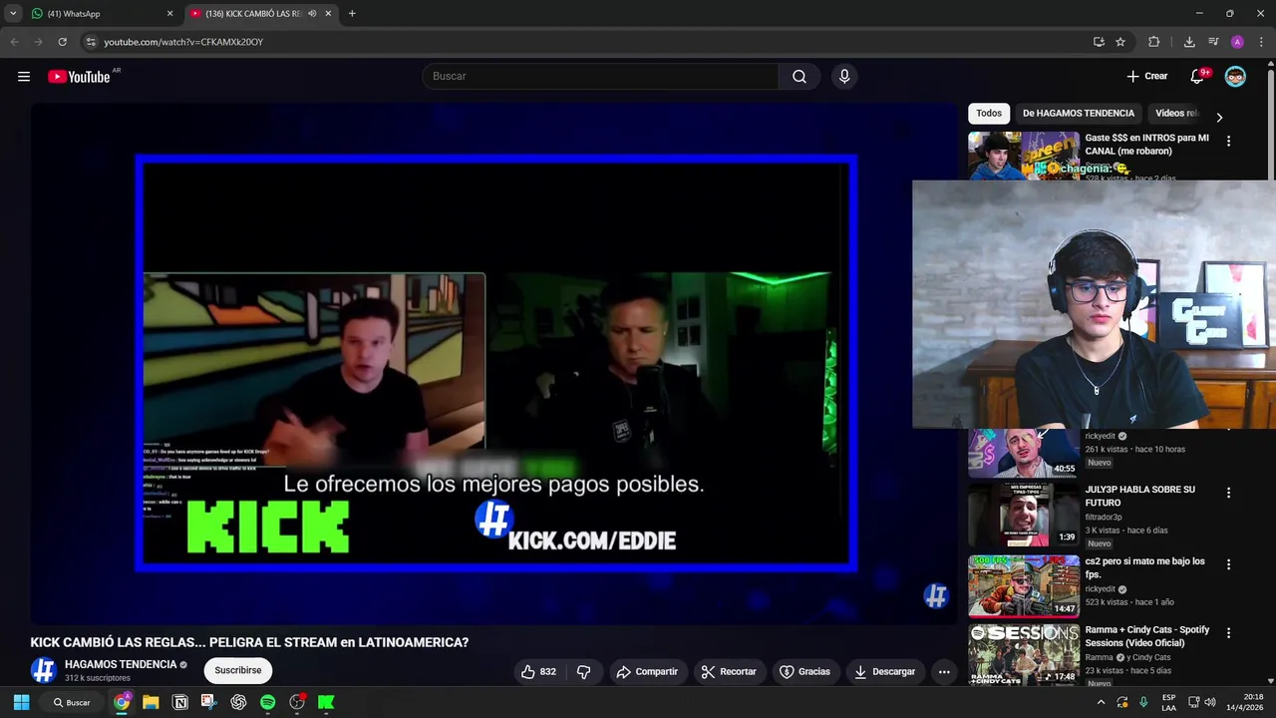This screenshot has width=1276, height=718.
Task: Dislike the video with thumbs down
Action: (584, 672)
